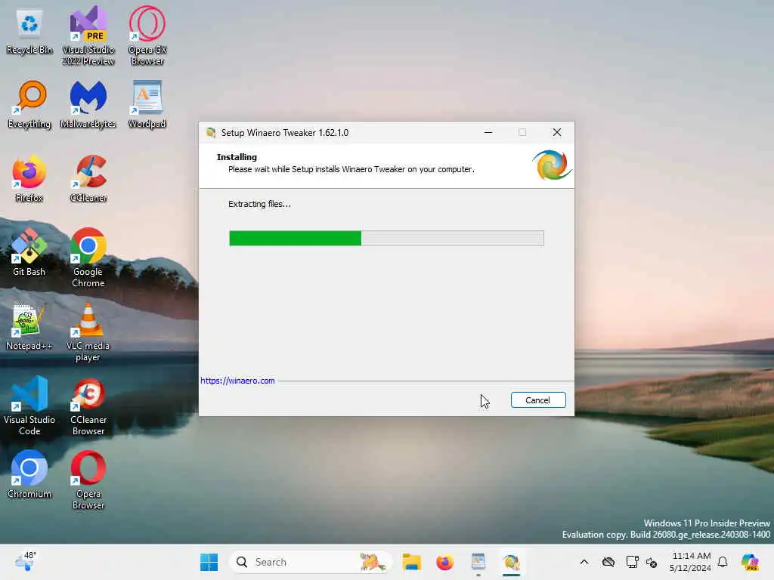Click the taskbar Search box

point(311,562)
